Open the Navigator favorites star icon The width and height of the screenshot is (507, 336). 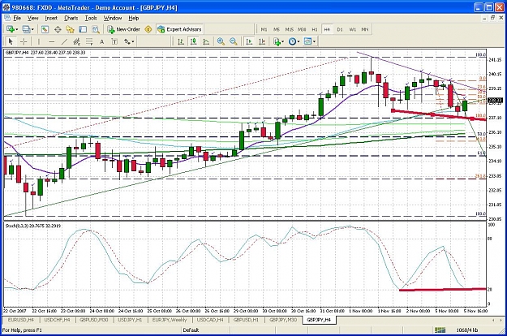pos(70,29)
